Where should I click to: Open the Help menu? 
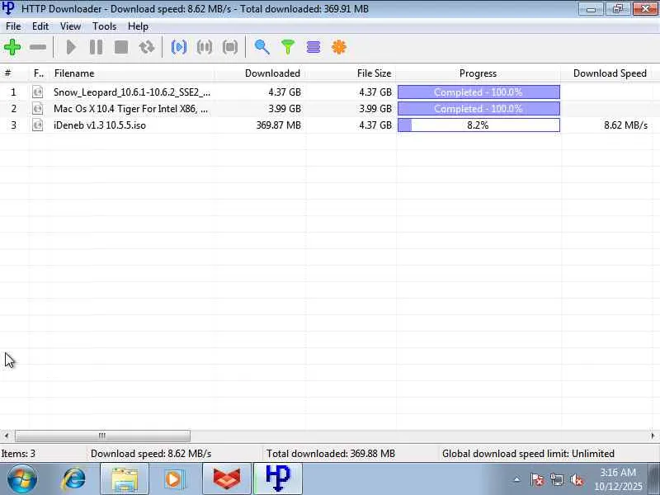click(x=138, y=26)
